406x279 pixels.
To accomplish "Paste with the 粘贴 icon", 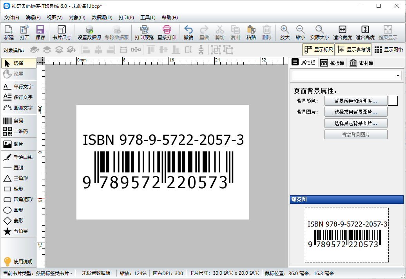I will pyautogui.click(x=251, y=32).
